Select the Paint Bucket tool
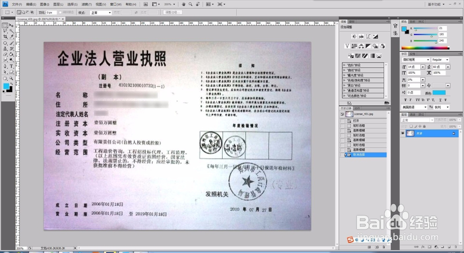 [x=11, y=54]
